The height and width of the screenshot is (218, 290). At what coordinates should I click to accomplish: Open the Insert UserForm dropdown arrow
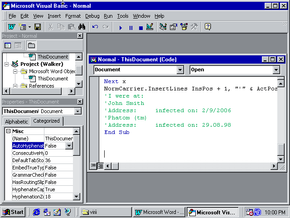click(x=29, y=27)
